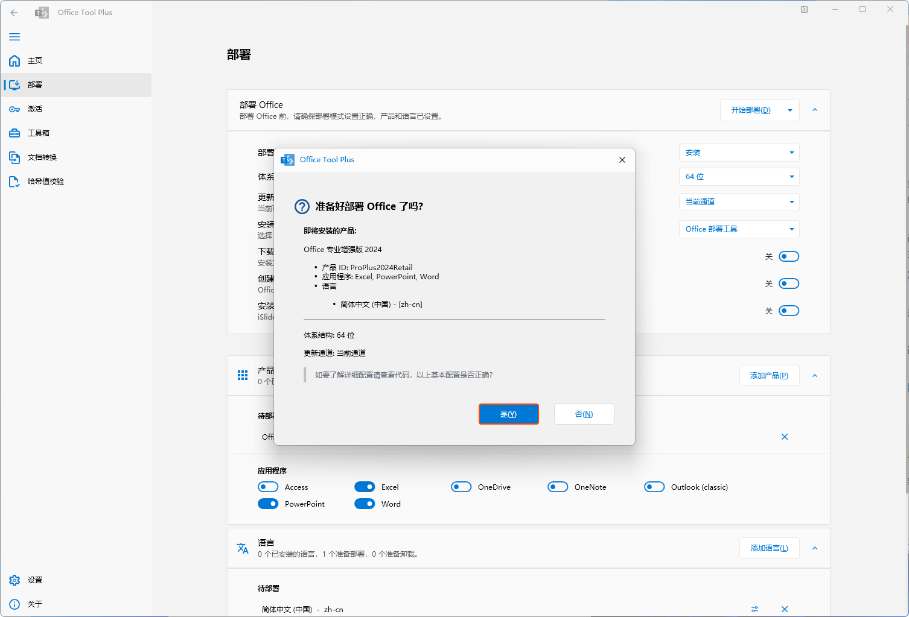Click the compact overlay title bar icon

pyautogui.click(x=804, y=10)
